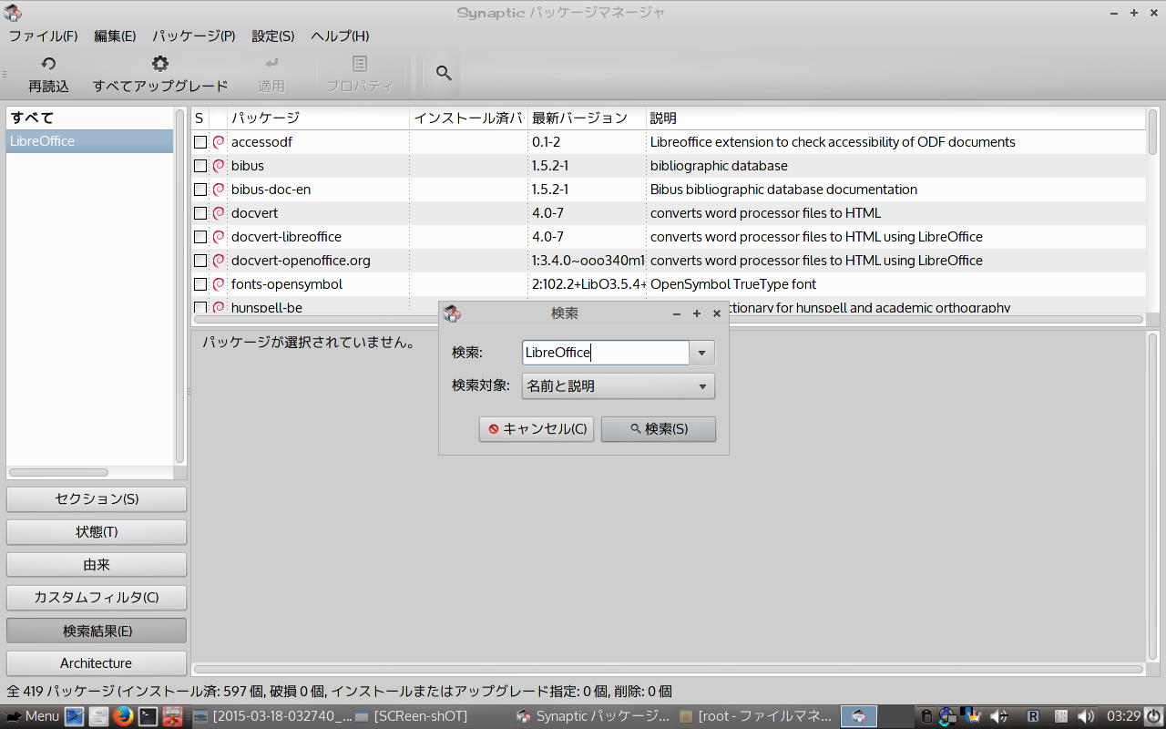Sort by the 最新バージョン column header
Image resolution: width=1166 pixels, height=729 pixels.
point(587,118)
